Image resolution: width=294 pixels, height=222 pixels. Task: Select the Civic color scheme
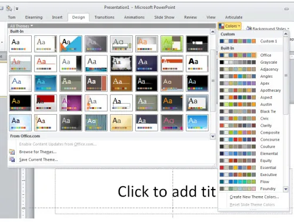pyautogui.click(x=251, y=118)
